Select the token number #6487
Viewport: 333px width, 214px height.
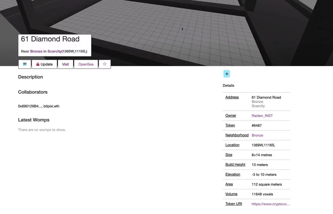pyautogui.click(x=257, y=126)
